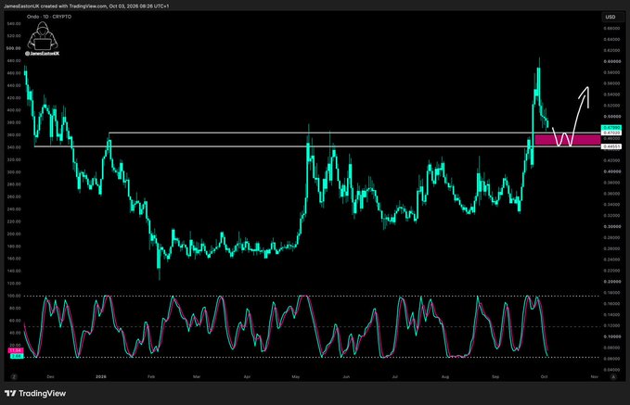
Task: Click the Apr label on the time axis
Action: 247,377
